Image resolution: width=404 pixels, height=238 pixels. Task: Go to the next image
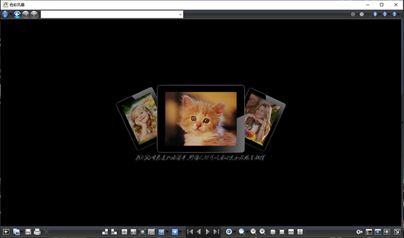(208, 232)
